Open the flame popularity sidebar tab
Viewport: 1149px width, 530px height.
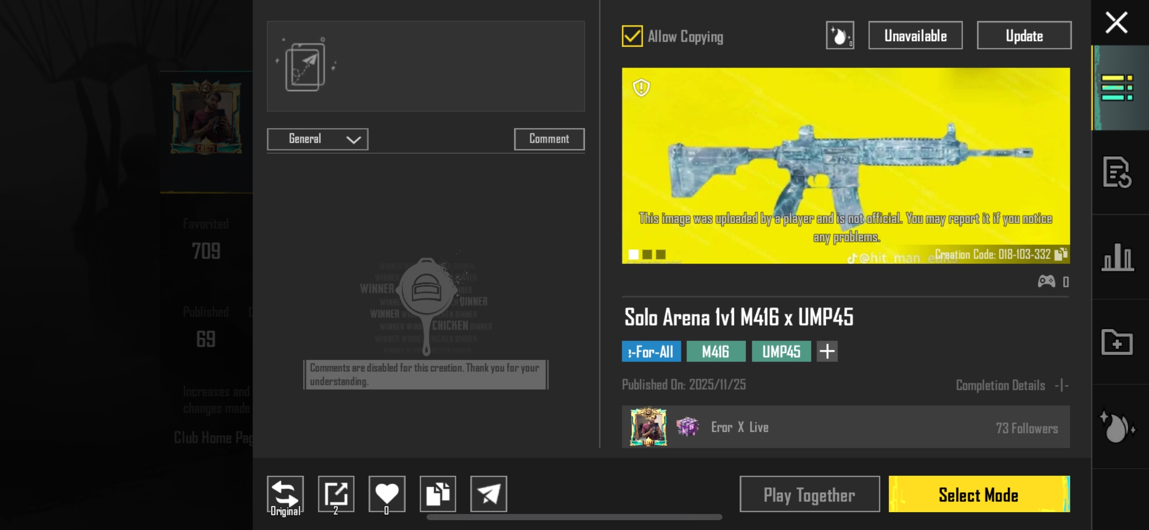pyautogui.click(x=1117, y=427)
